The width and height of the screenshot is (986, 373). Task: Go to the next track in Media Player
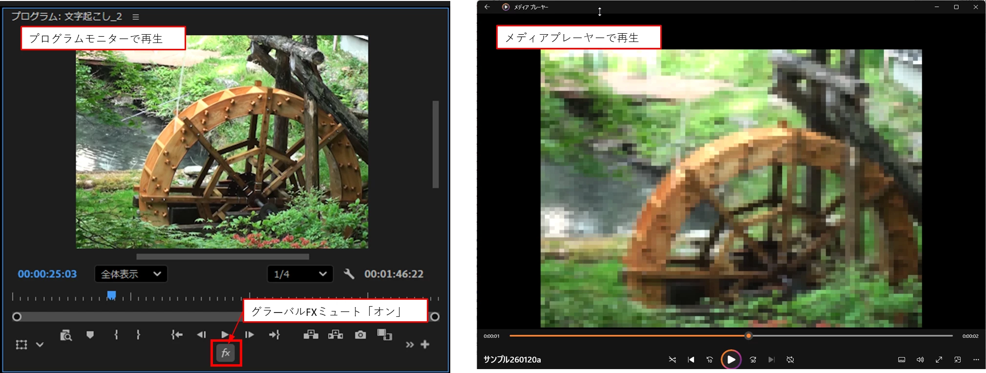[x=772, y=360]
